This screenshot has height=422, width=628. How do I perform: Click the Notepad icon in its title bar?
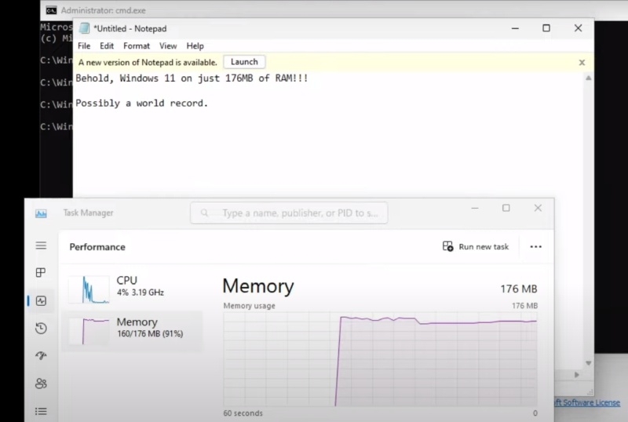pos(83,28)
